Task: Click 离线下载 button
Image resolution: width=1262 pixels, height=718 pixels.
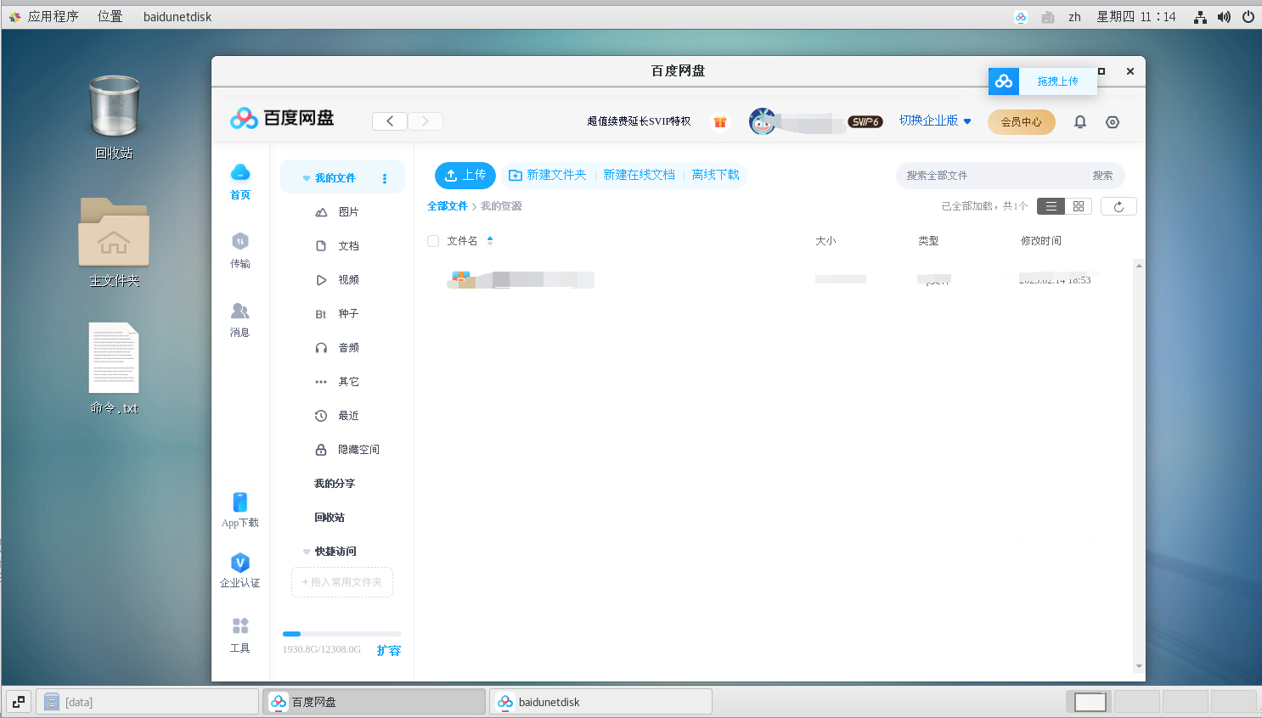Action: point(716,175)
